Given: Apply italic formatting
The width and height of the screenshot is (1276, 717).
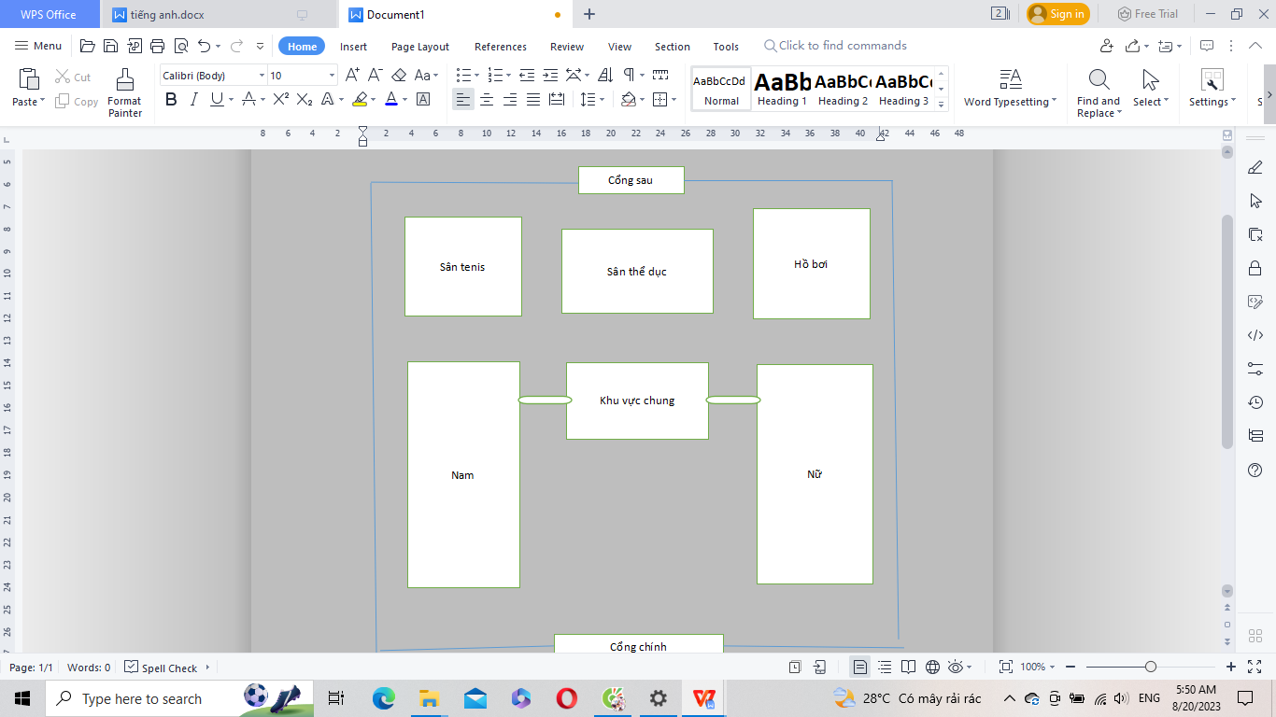Looking at the screenshot, I should 193,100.
